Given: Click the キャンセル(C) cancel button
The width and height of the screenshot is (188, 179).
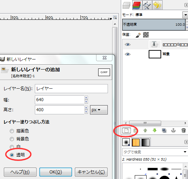Looking at the screenshot, I should [x=91, y=172].
